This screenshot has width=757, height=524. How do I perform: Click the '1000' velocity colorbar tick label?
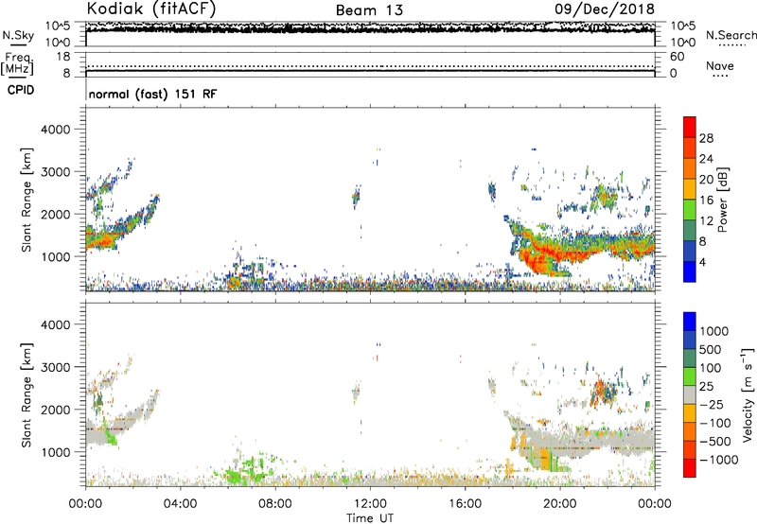tap(714, 331)
